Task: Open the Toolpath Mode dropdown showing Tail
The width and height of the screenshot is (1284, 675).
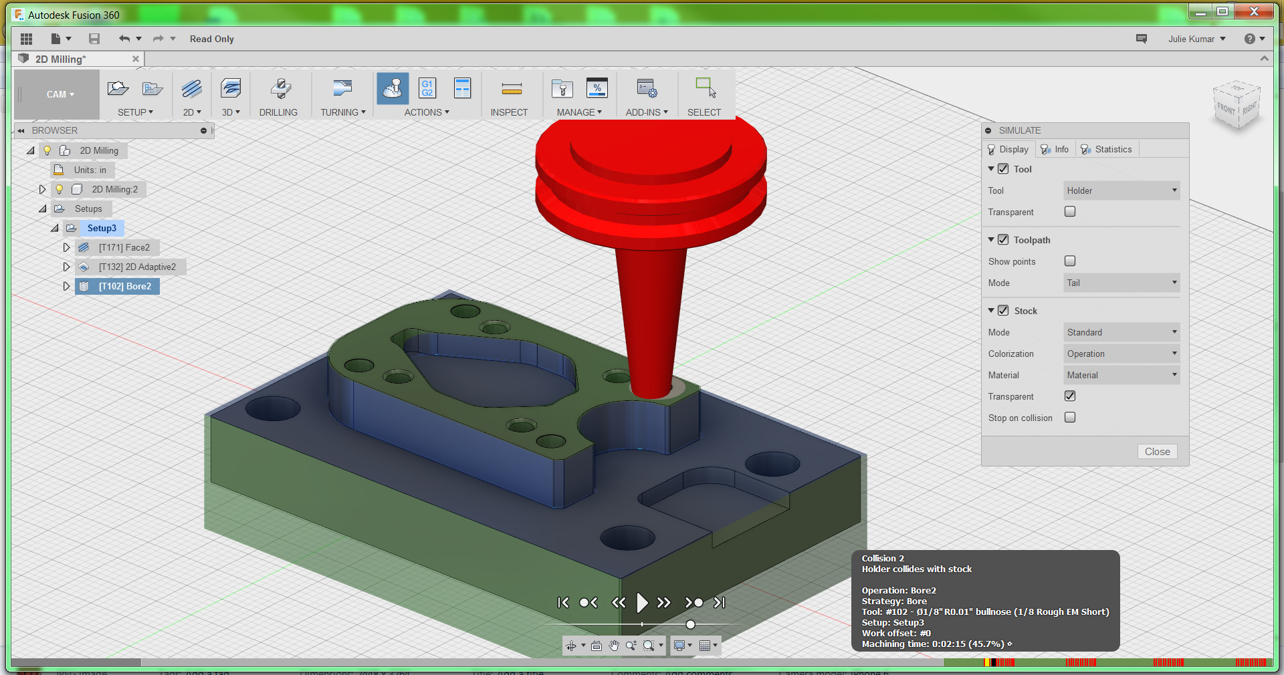Action: click(x=1121, y=283)
